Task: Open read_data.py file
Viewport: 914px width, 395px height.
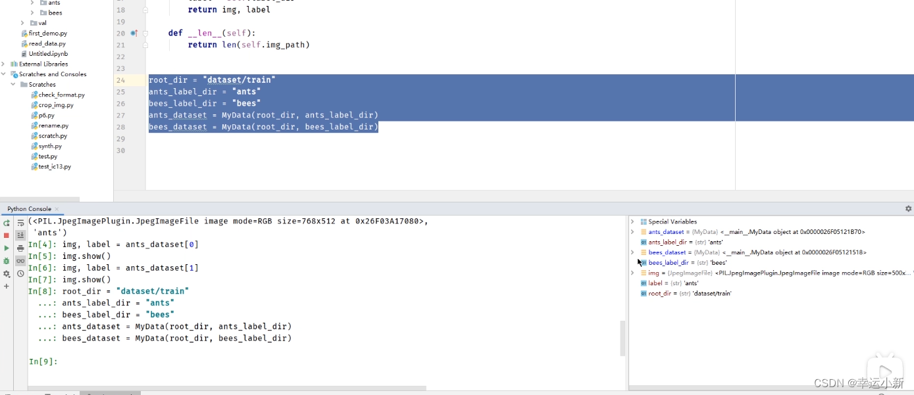Action: (x=43, y=43)
